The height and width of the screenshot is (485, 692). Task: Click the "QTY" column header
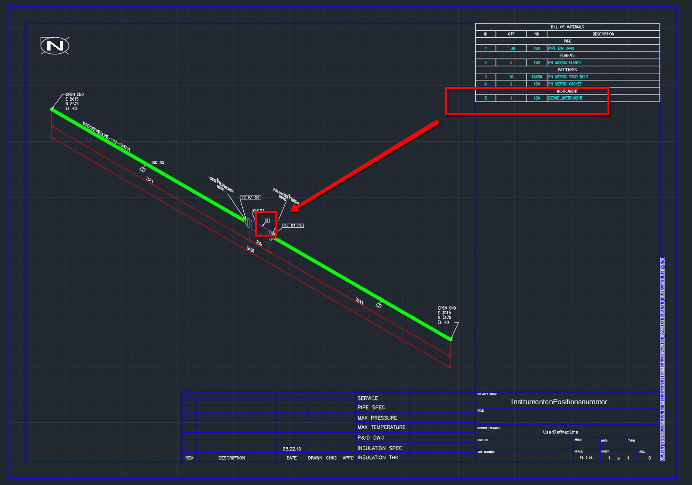pyautogui.click(x=511, y=34)
